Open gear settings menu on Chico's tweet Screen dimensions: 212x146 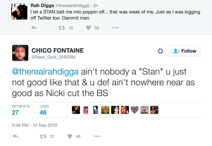point(160,51)
